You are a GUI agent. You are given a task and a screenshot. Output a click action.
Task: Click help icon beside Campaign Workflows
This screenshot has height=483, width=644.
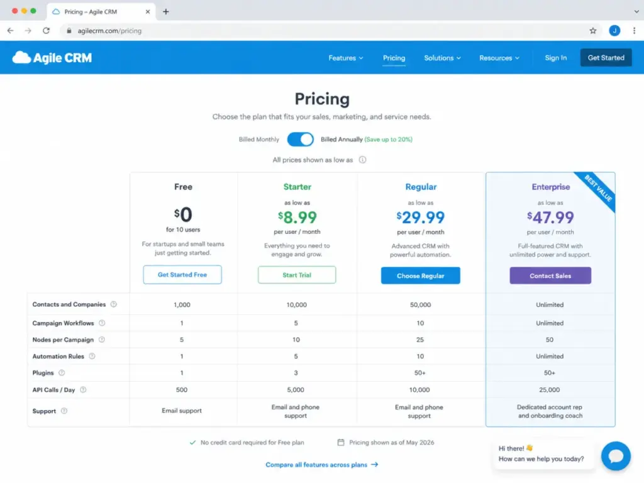[x=102, y=323]
